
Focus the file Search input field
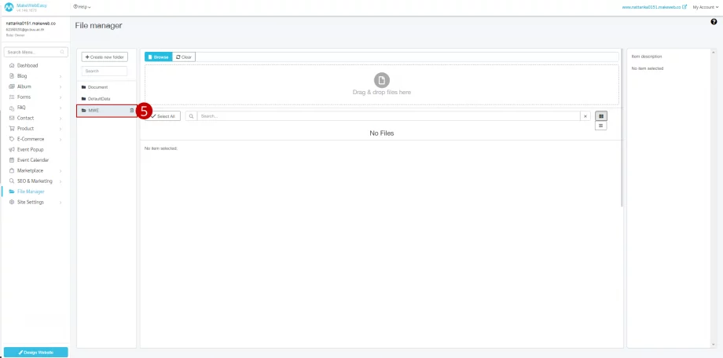pyautogui.click(x=389, y=116)
